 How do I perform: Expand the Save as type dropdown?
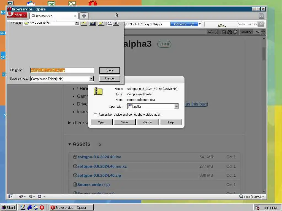(91, 79)
